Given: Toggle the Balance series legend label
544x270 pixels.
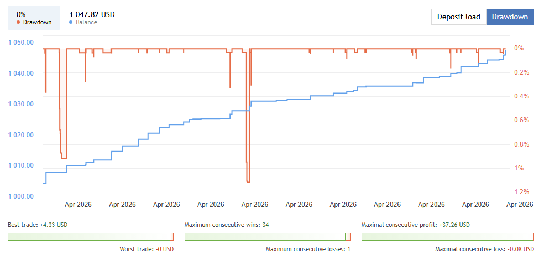Looking at the screenshot, I should point(86,23).
